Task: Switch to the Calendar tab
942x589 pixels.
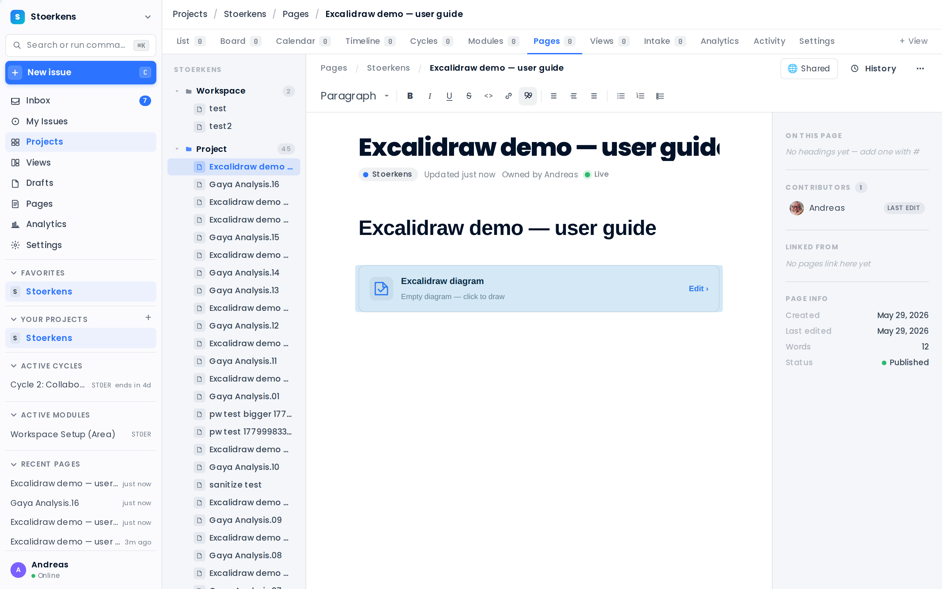Action: pyautogui.click(x=303, y=41)
